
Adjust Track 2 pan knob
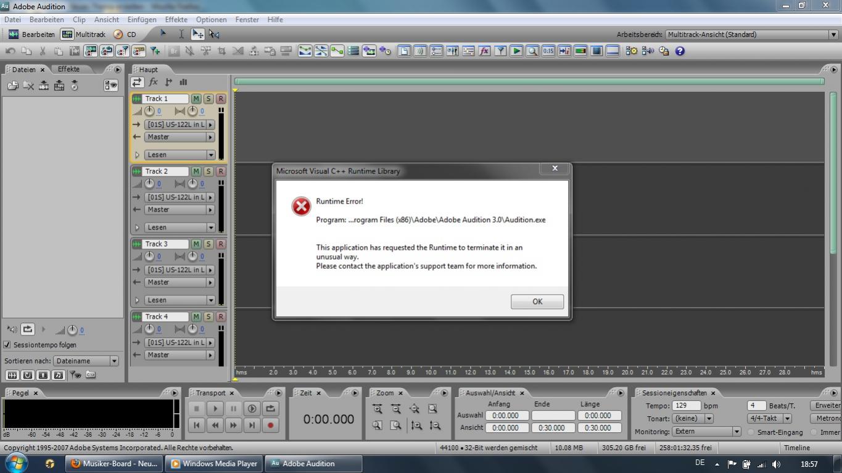pyautogui.click(x=192, y=184)
